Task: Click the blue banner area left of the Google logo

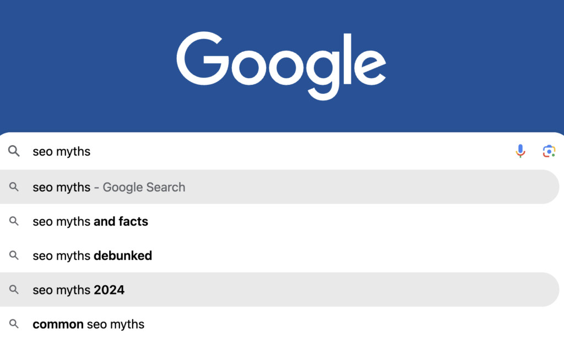Action: (83, 61)
